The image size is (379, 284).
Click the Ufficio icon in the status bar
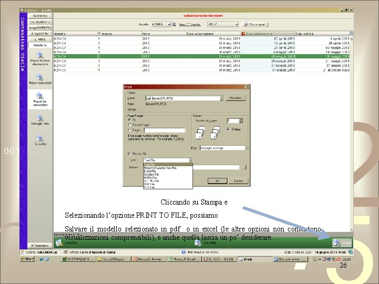point(65,252)
